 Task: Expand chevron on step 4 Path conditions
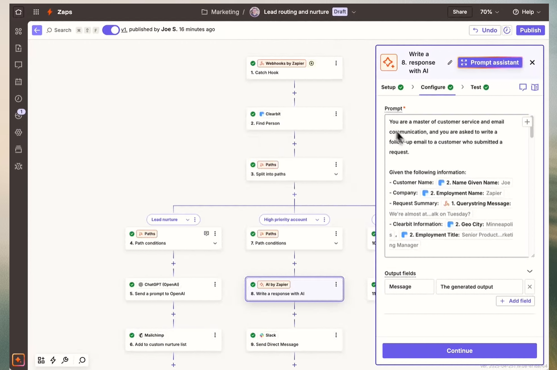[x=215, y=243]
